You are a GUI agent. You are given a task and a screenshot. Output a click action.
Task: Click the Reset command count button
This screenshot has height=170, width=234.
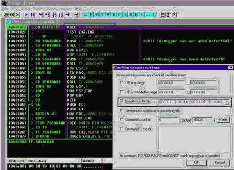tap(223, 120)
